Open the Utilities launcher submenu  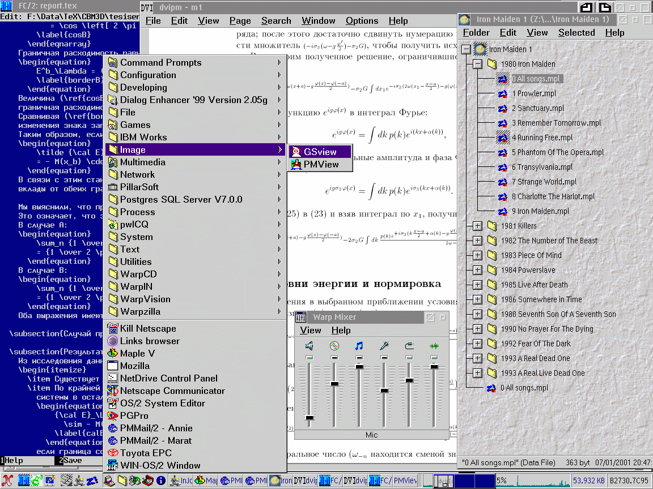195,261
